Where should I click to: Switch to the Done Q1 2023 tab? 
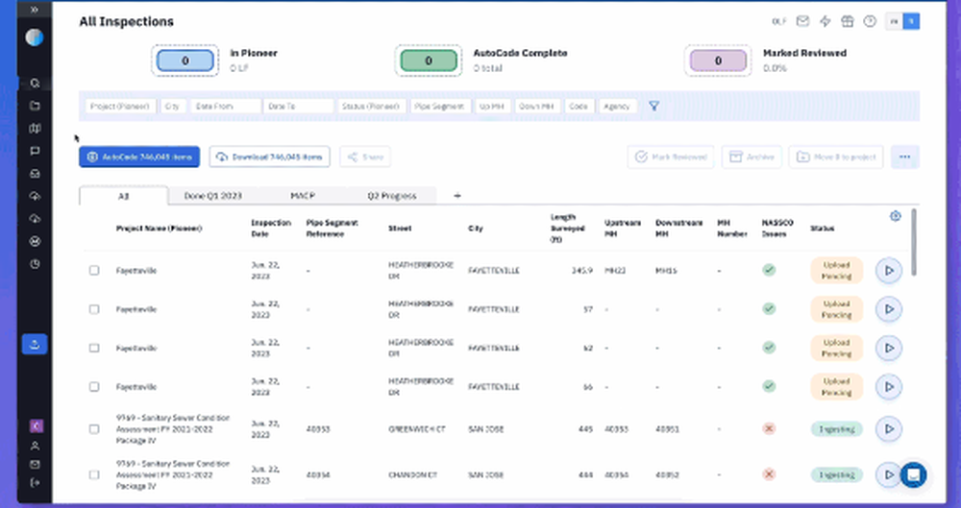point(212,196)
